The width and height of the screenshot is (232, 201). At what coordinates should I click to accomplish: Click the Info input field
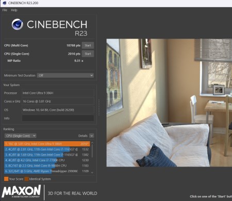[x=58, y=118]
